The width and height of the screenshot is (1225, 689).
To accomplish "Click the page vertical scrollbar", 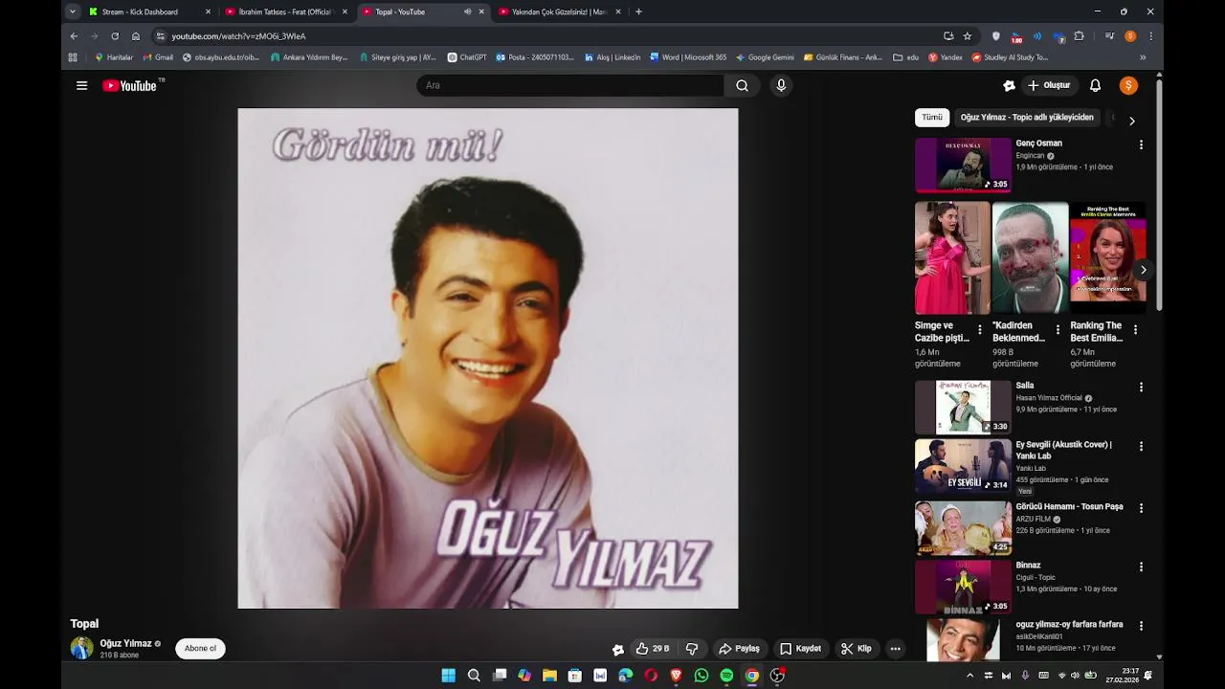I will point(1159,196).
